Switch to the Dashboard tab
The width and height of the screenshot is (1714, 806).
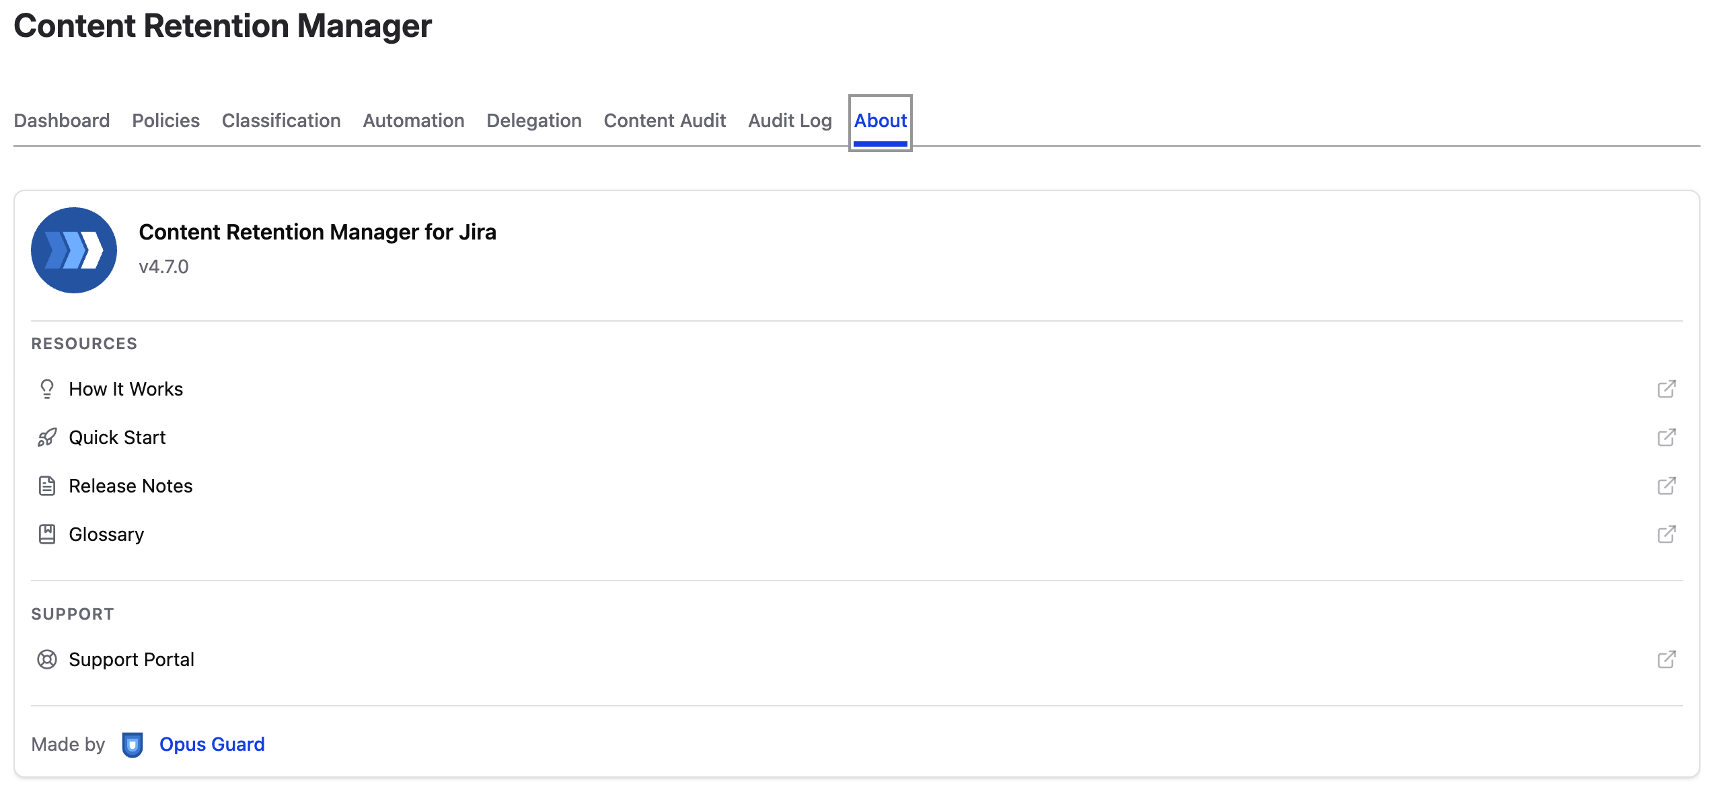pyautogui.click(x=62, y=120)
